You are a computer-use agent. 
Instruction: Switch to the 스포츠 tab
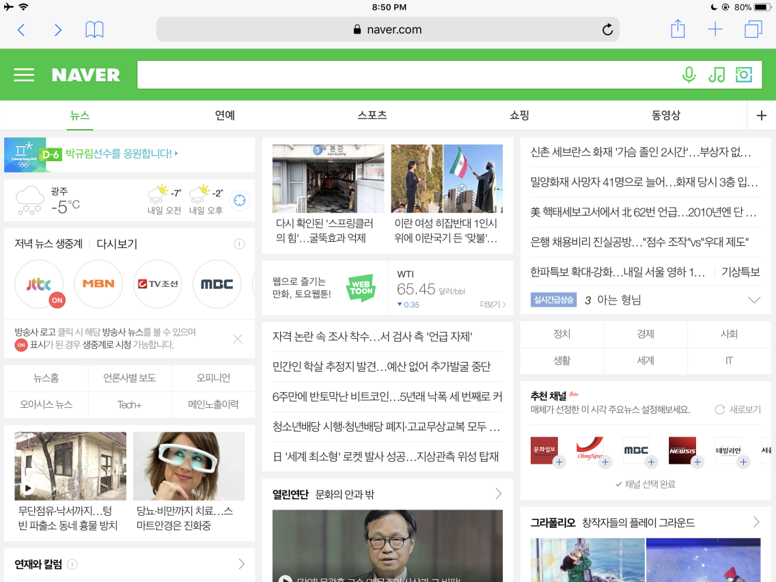coord(372,115)
